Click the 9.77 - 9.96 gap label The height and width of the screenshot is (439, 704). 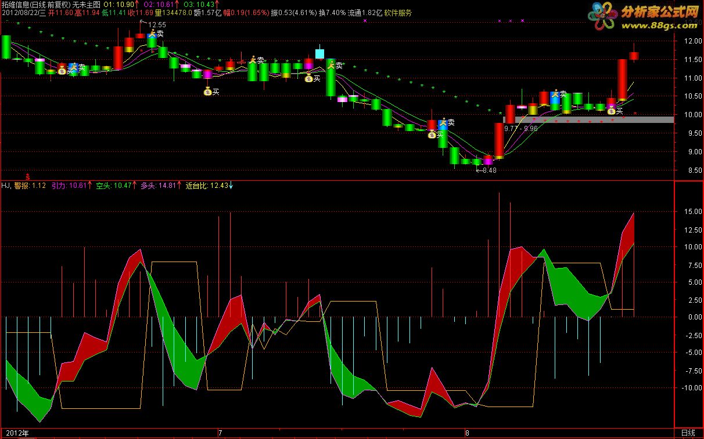[521, 128]
